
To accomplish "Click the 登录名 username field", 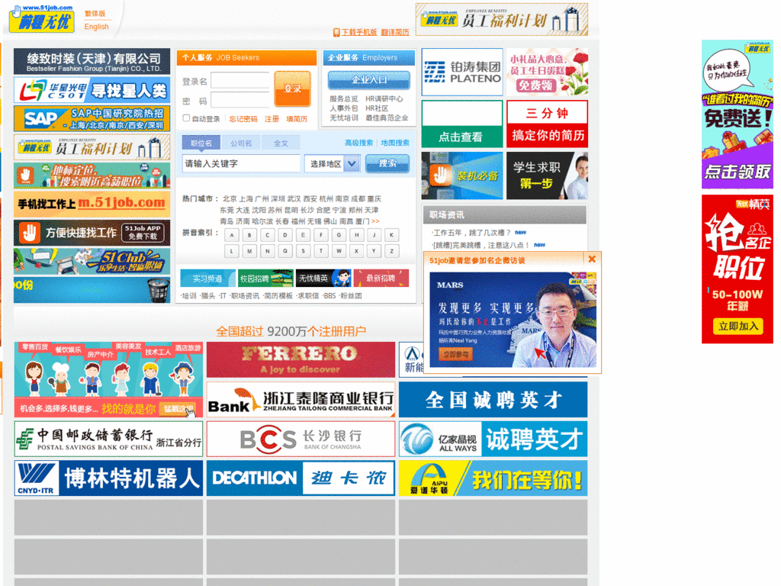I will point(239,81).
